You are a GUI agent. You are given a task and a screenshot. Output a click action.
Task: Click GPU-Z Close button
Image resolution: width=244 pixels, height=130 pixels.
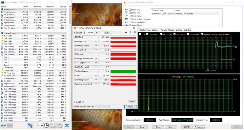(130, 107)
